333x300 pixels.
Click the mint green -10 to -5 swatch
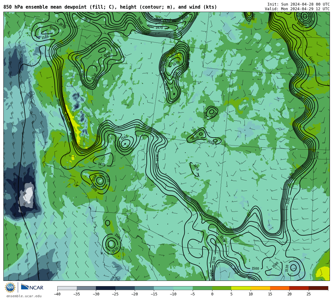183,288
